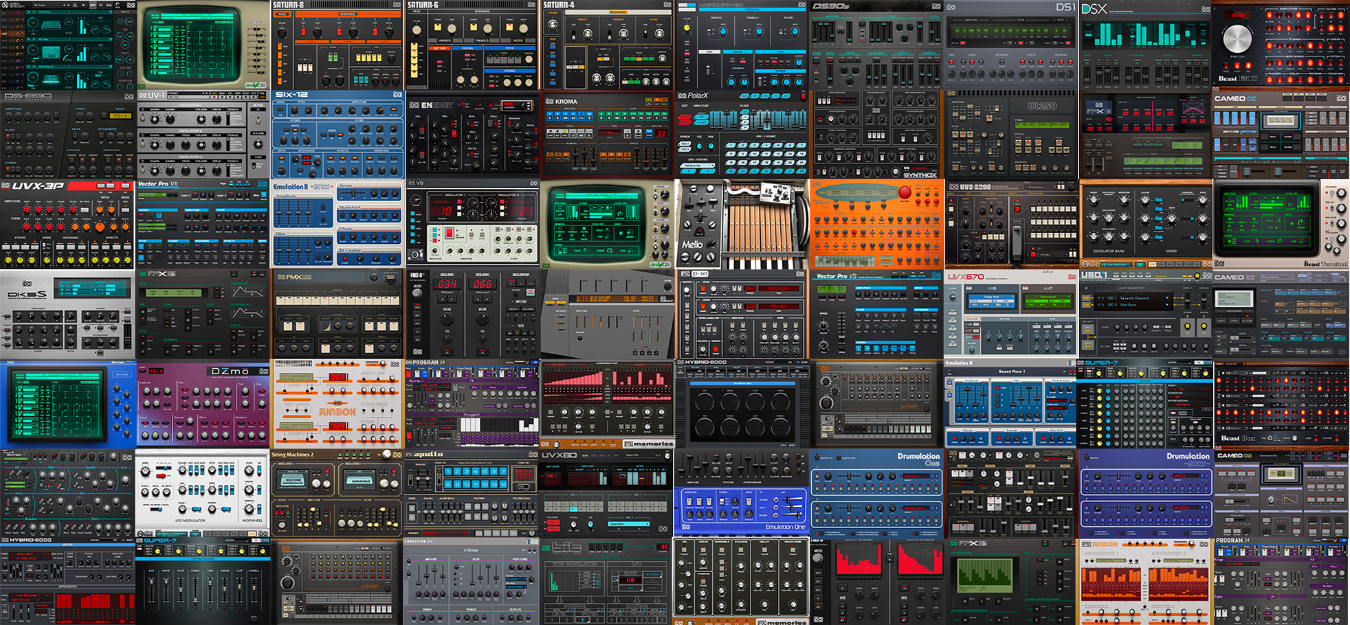Viewport: 1350px width, 625px height.
Task: Click the UVI logo in Saturn-8 header
Action: click(397, 5)
